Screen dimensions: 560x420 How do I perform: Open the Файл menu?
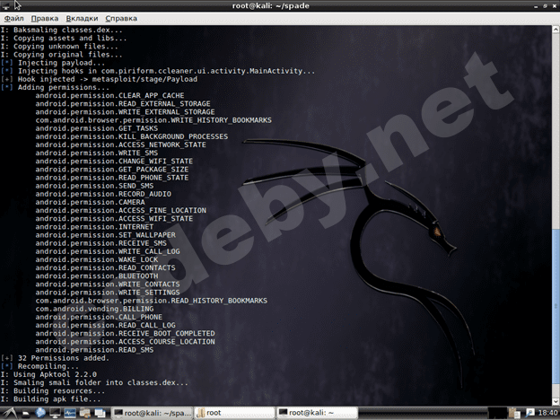[13, 18]
